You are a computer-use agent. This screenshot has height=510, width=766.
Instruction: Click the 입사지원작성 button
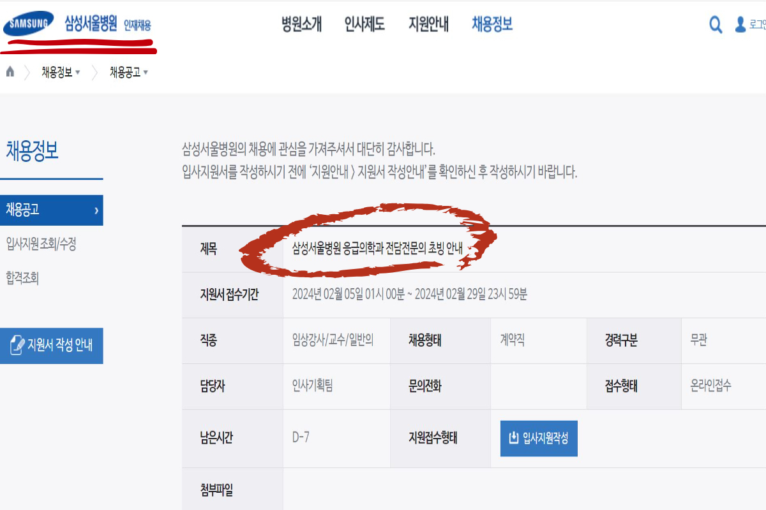(539, 439)
